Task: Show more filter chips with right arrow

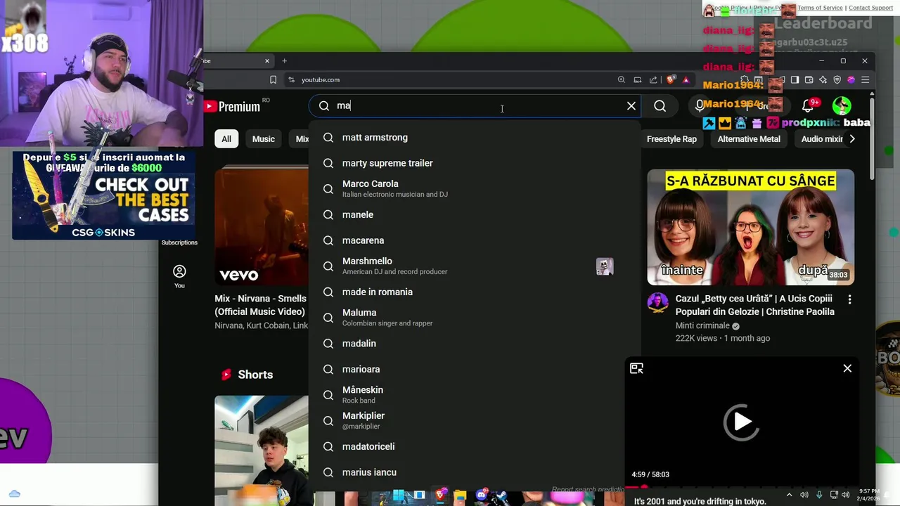Action: [852, 139]
